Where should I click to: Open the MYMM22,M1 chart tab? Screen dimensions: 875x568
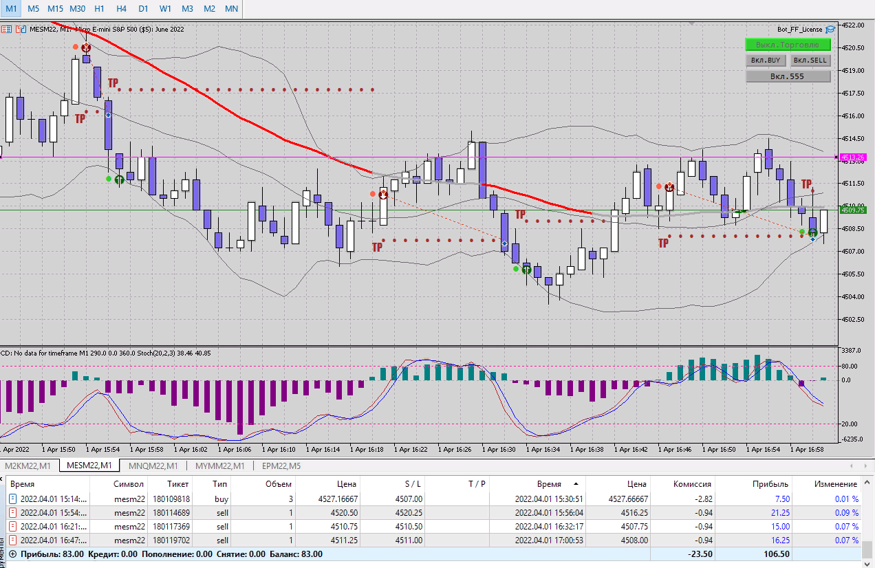click(x=220, y=466)
